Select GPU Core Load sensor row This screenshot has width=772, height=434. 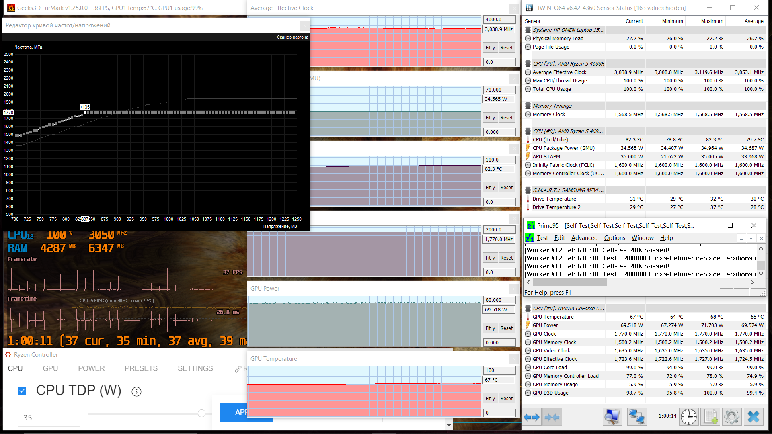(x=645, y=368)
